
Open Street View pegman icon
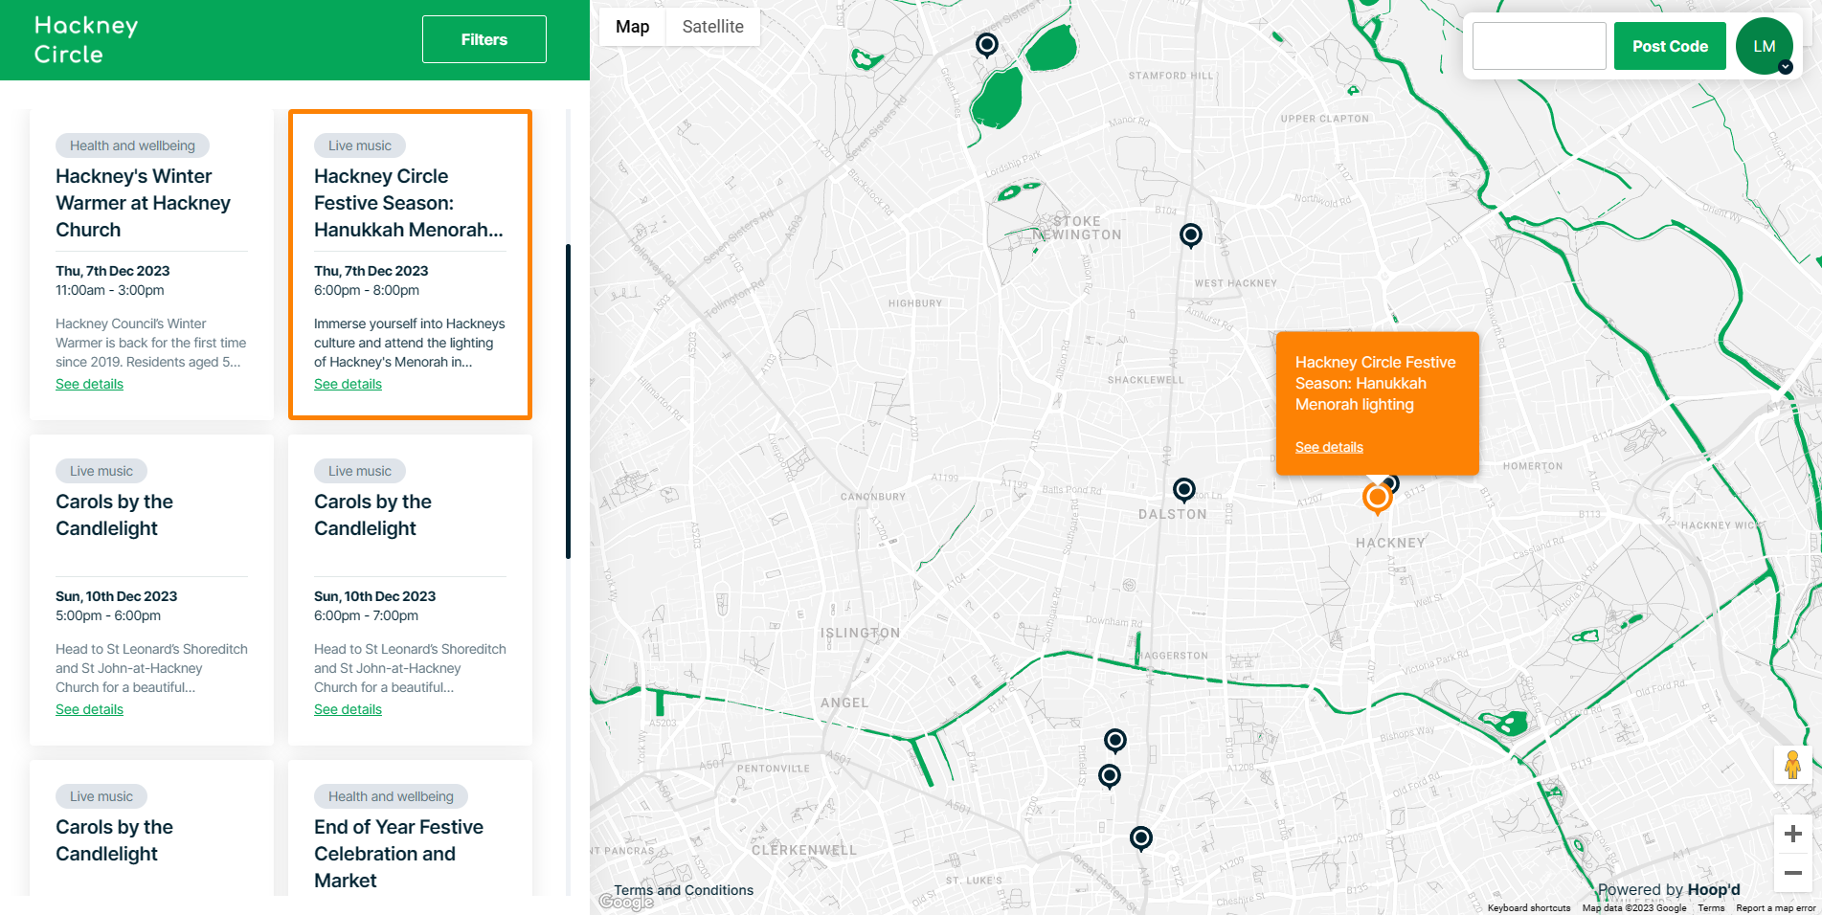1793,766
